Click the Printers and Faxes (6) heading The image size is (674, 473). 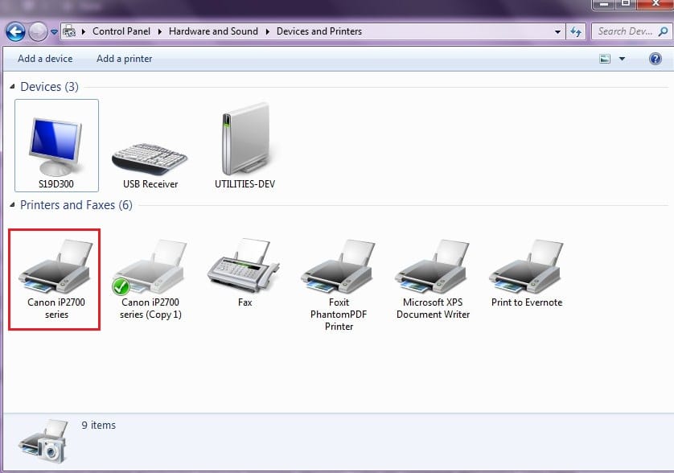[76, 204]
